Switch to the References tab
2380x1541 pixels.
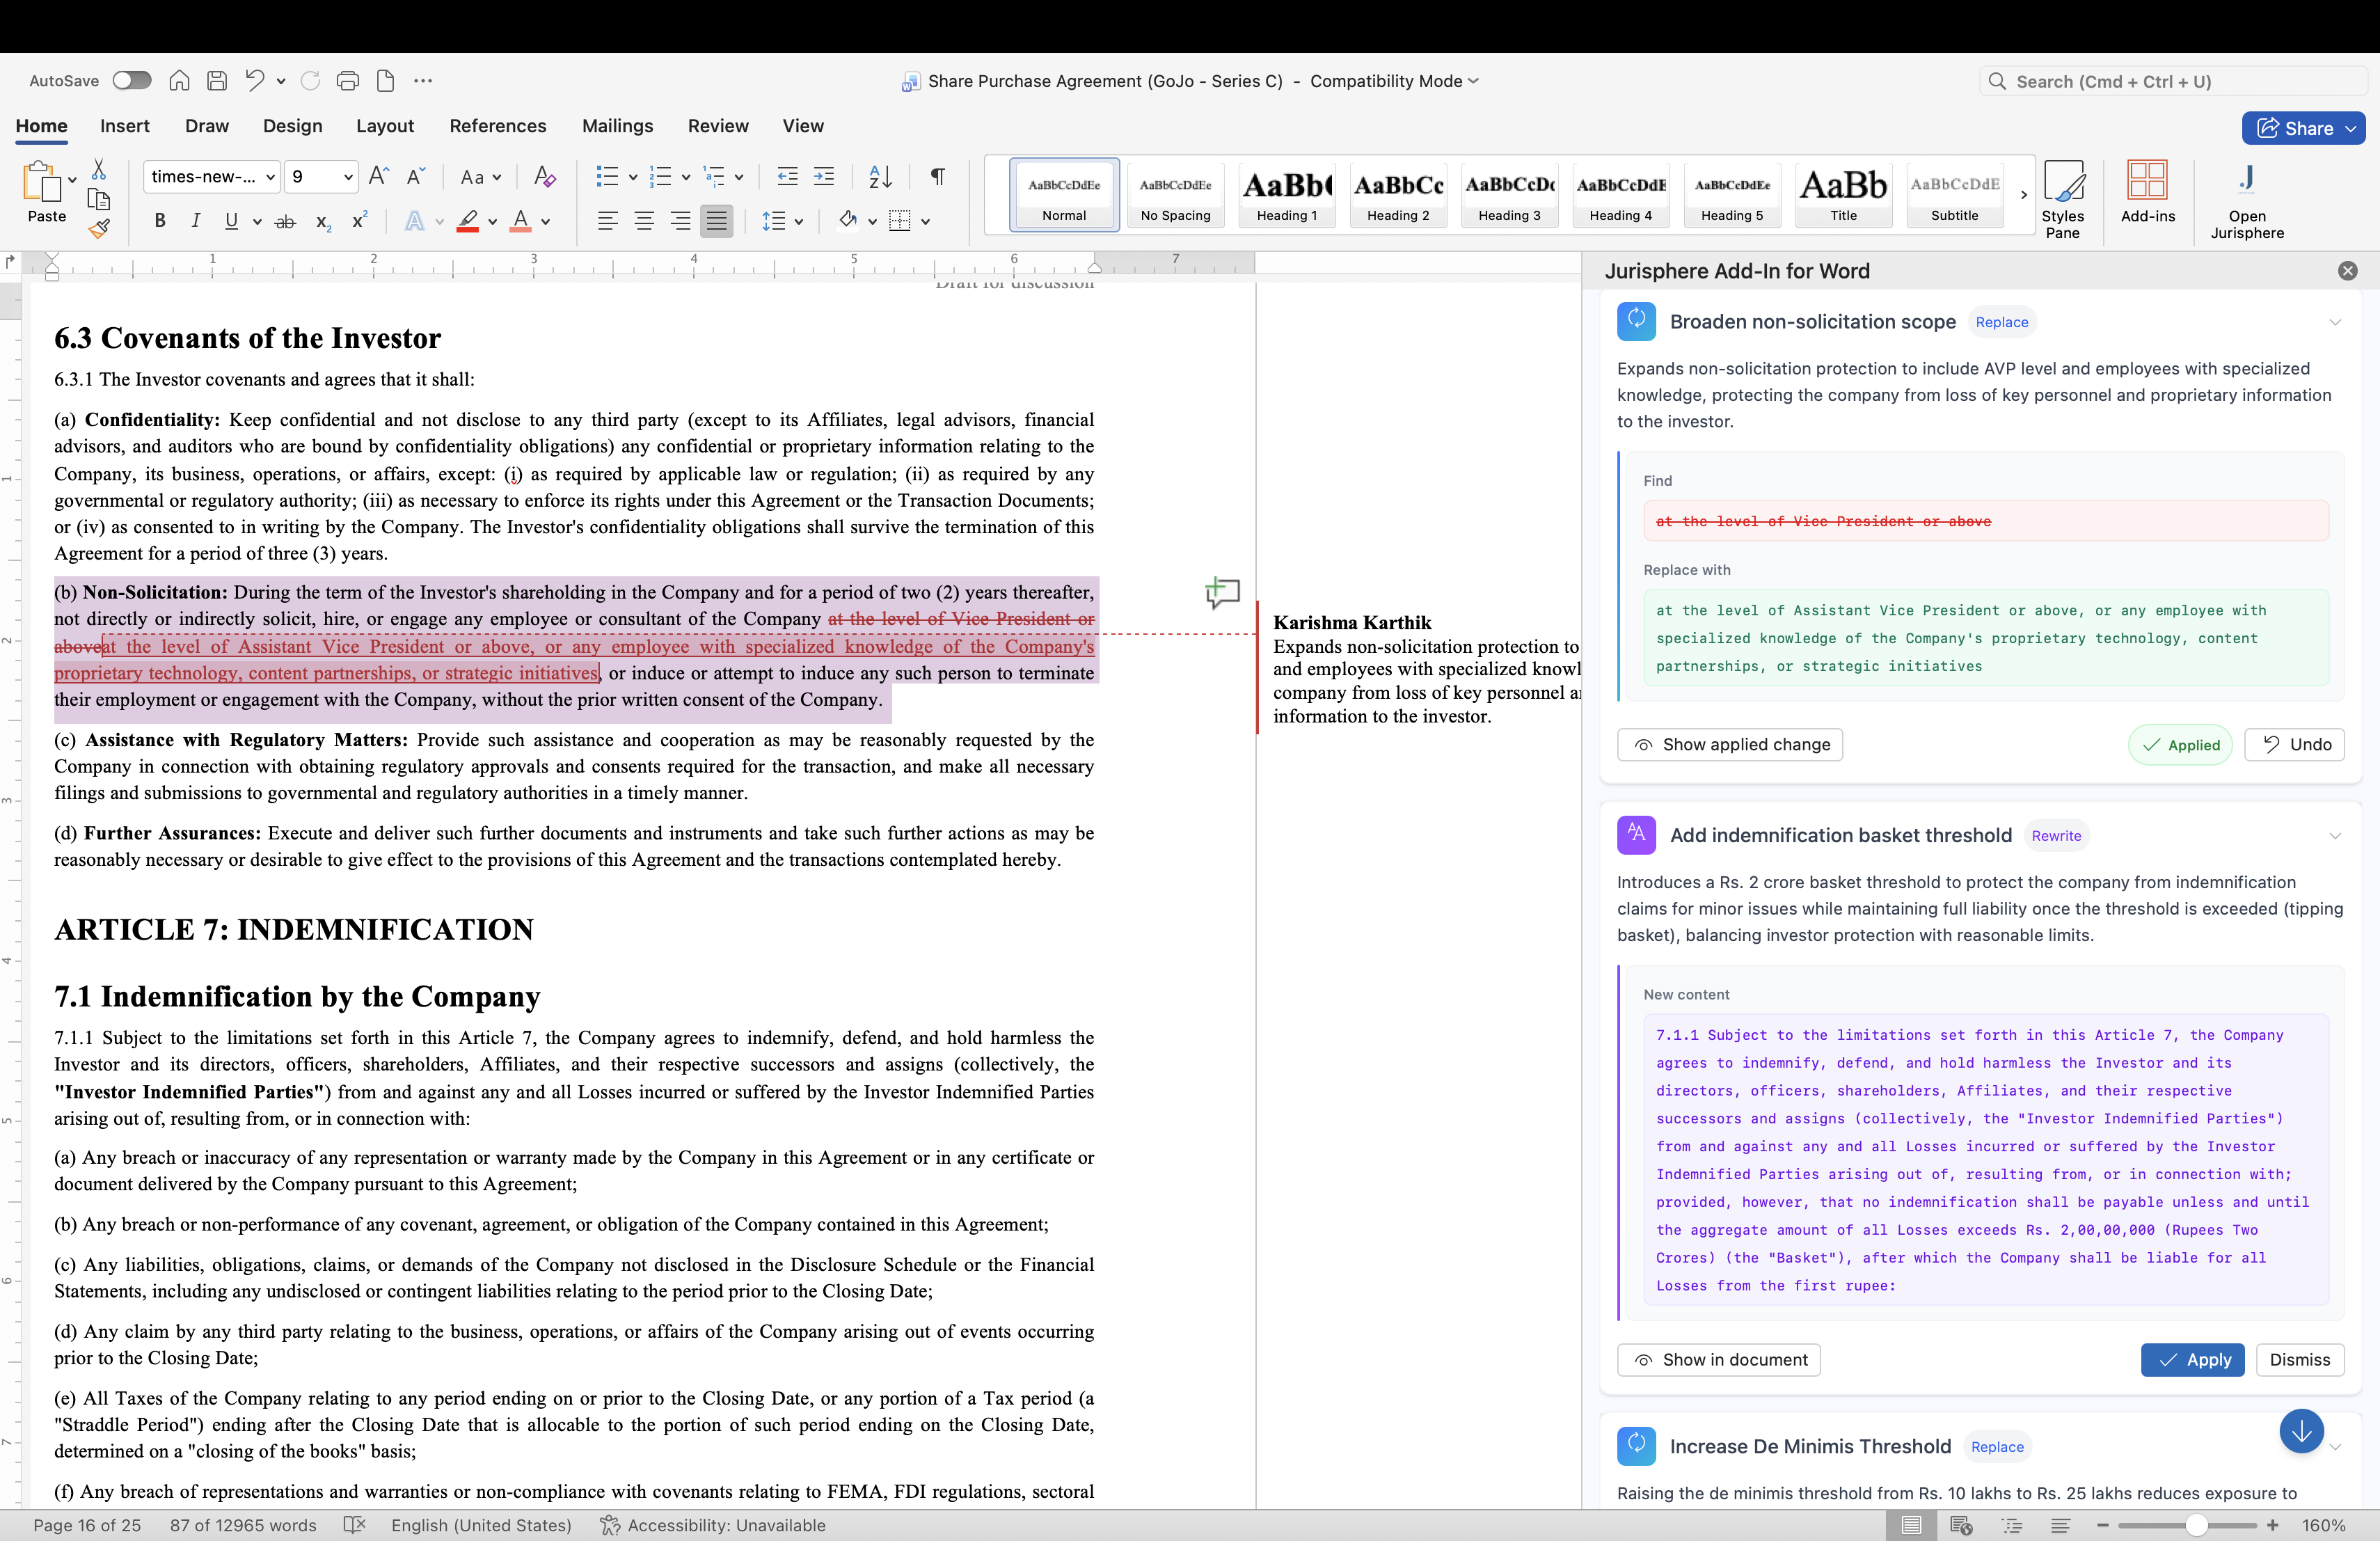click(x=497, y=126)
